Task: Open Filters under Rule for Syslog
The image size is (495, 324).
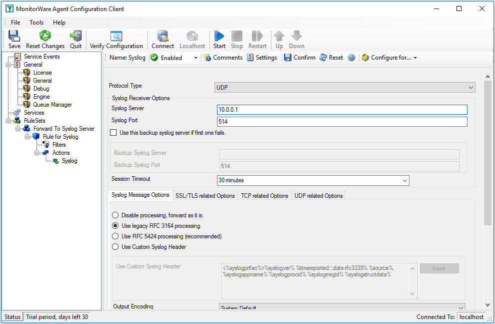Action: [x=59, y=145]
